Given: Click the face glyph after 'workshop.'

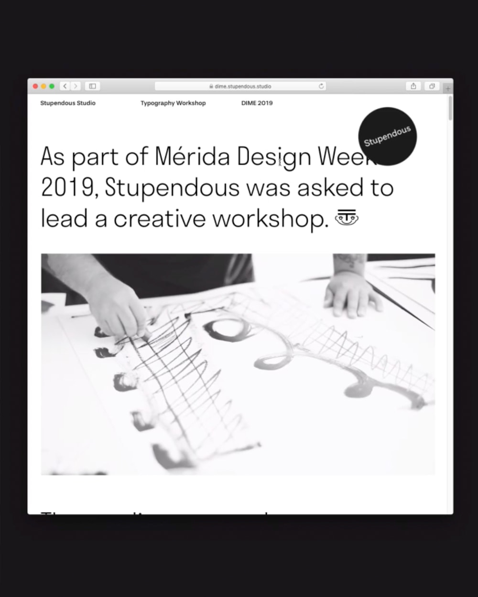Looking at the screenshot, I should click(347, 218).
